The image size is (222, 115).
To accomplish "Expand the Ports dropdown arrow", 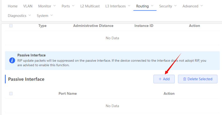I will tap(73, 6).
